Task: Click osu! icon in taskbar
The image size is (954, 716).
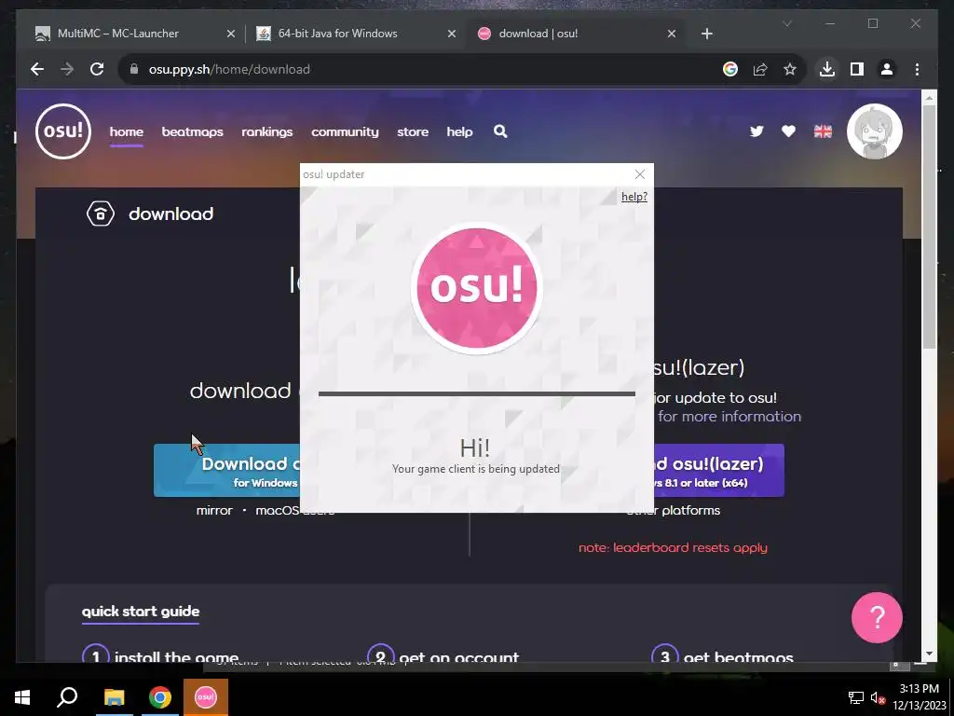Action: 206,697
